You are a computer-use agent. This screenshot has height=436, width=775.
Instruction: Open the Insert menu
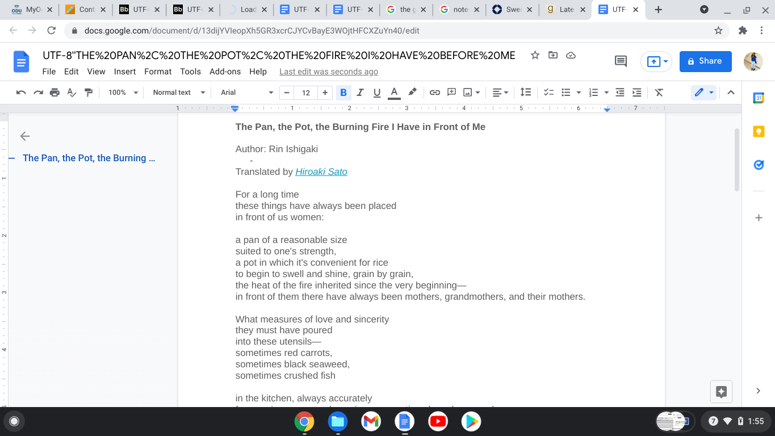[x=125, y=72]
